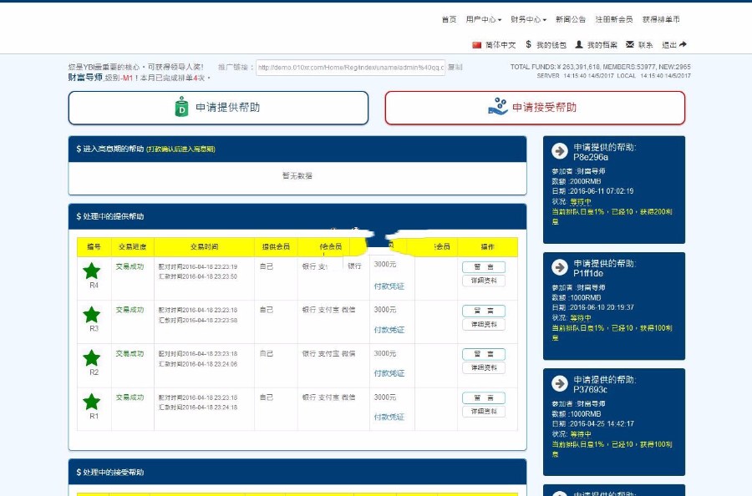
Task: Open 注册新会员 in the top navigation
Action: pyautogui.click(x=614, y=19)
